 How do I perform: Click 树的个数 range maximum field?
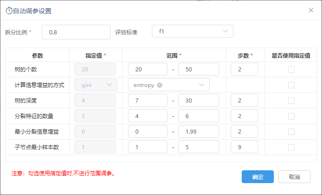[199, 69]
